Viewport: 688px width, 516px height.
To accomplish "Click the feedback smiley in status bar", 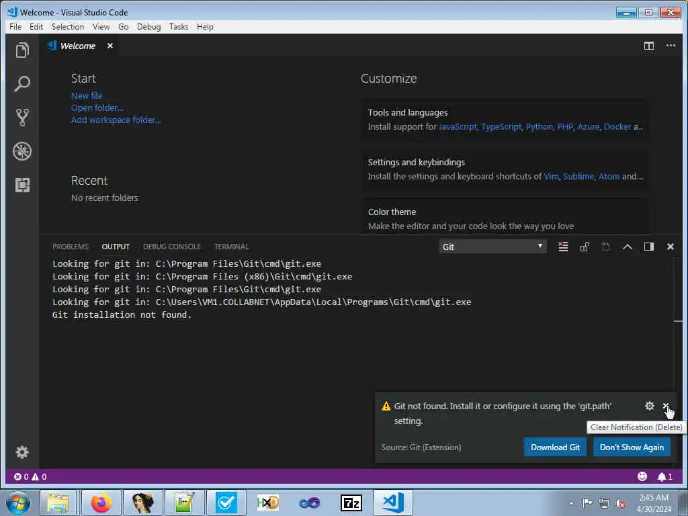I will point(642,476).
